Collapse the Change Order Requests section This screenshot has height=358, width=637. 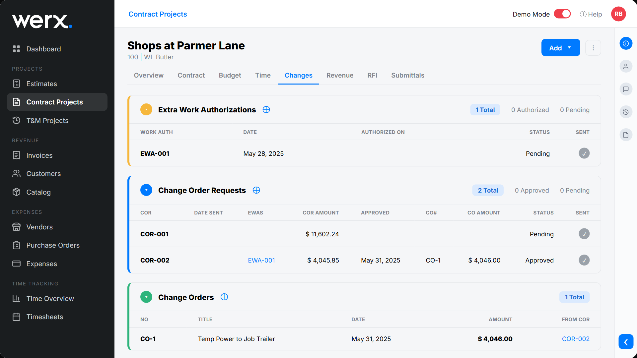(x=146, y=190)
